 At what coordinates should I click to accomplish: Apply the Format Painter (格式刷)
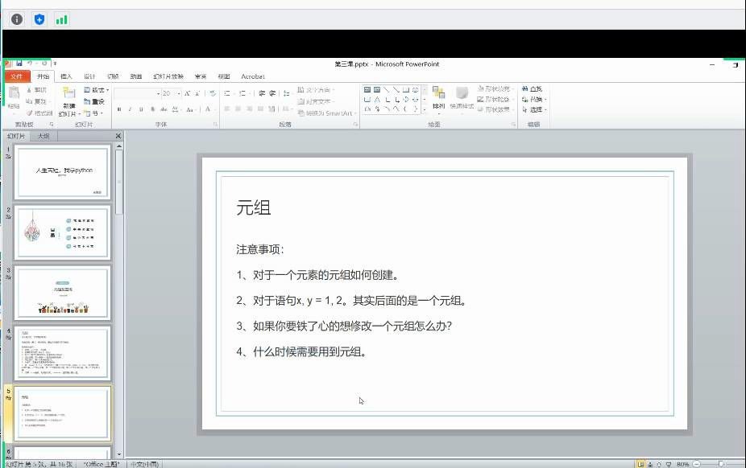pos(30,112)
